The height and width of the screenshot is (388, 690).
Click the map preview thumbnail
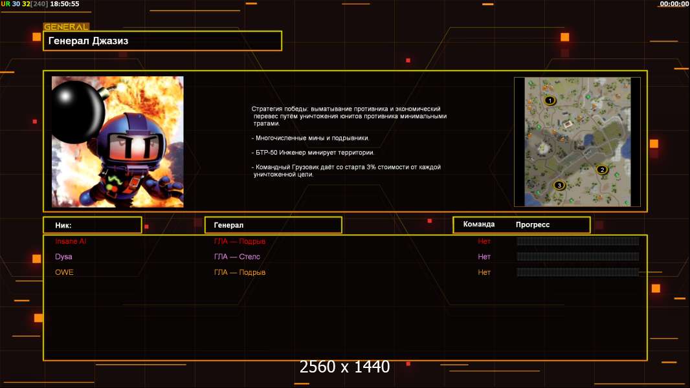pyautogui.click(x=577, y=142)
